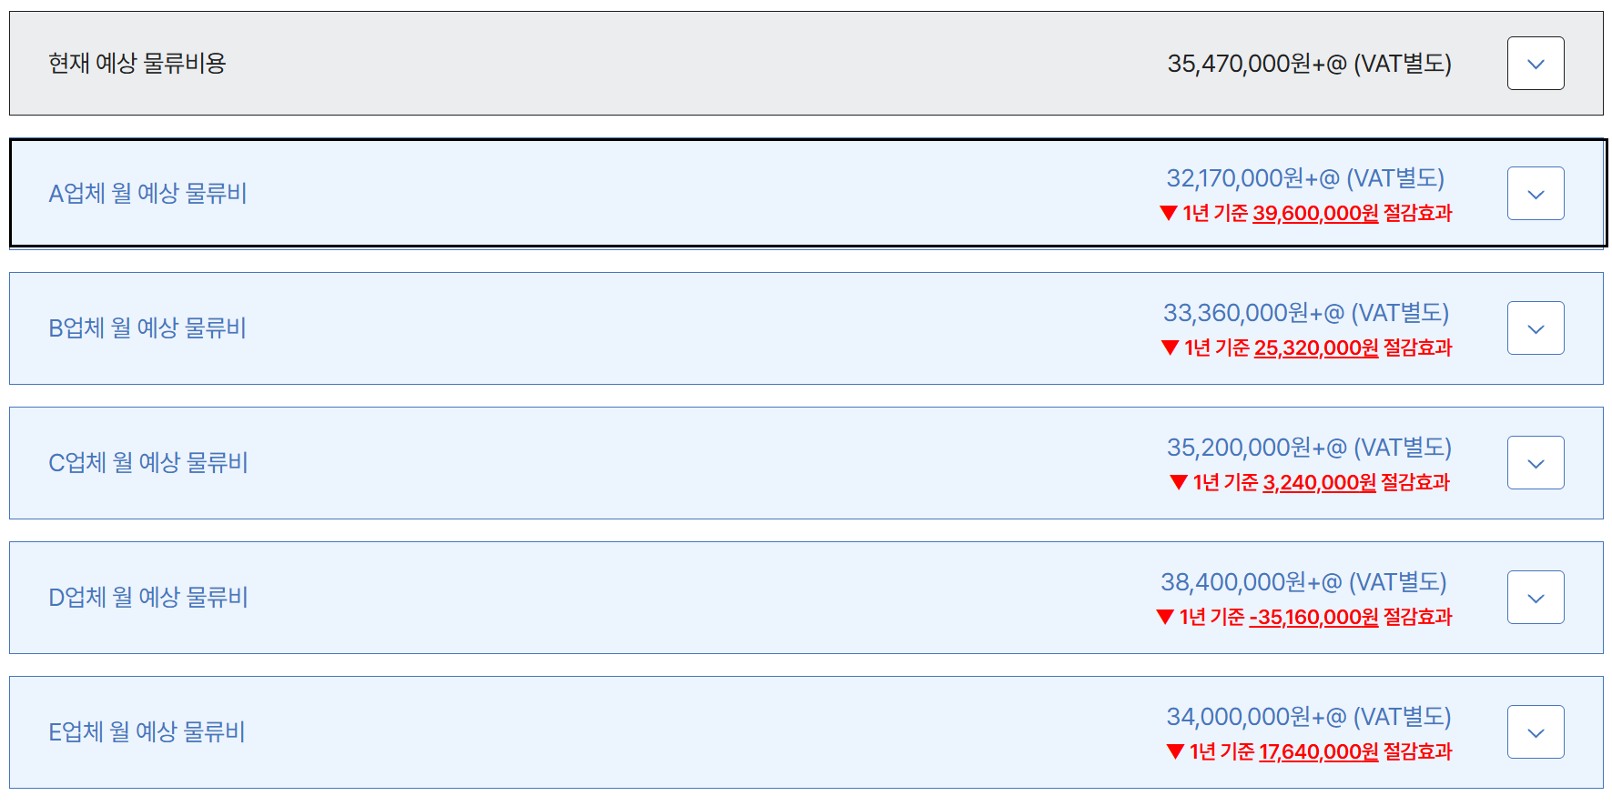
Task: Click 현재 예상 물류비용 header text
Action: [x=137, y=64]
